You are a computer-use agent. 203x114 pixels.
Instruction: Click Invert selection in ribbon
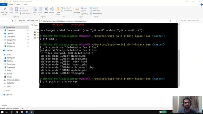coord(96,13)
